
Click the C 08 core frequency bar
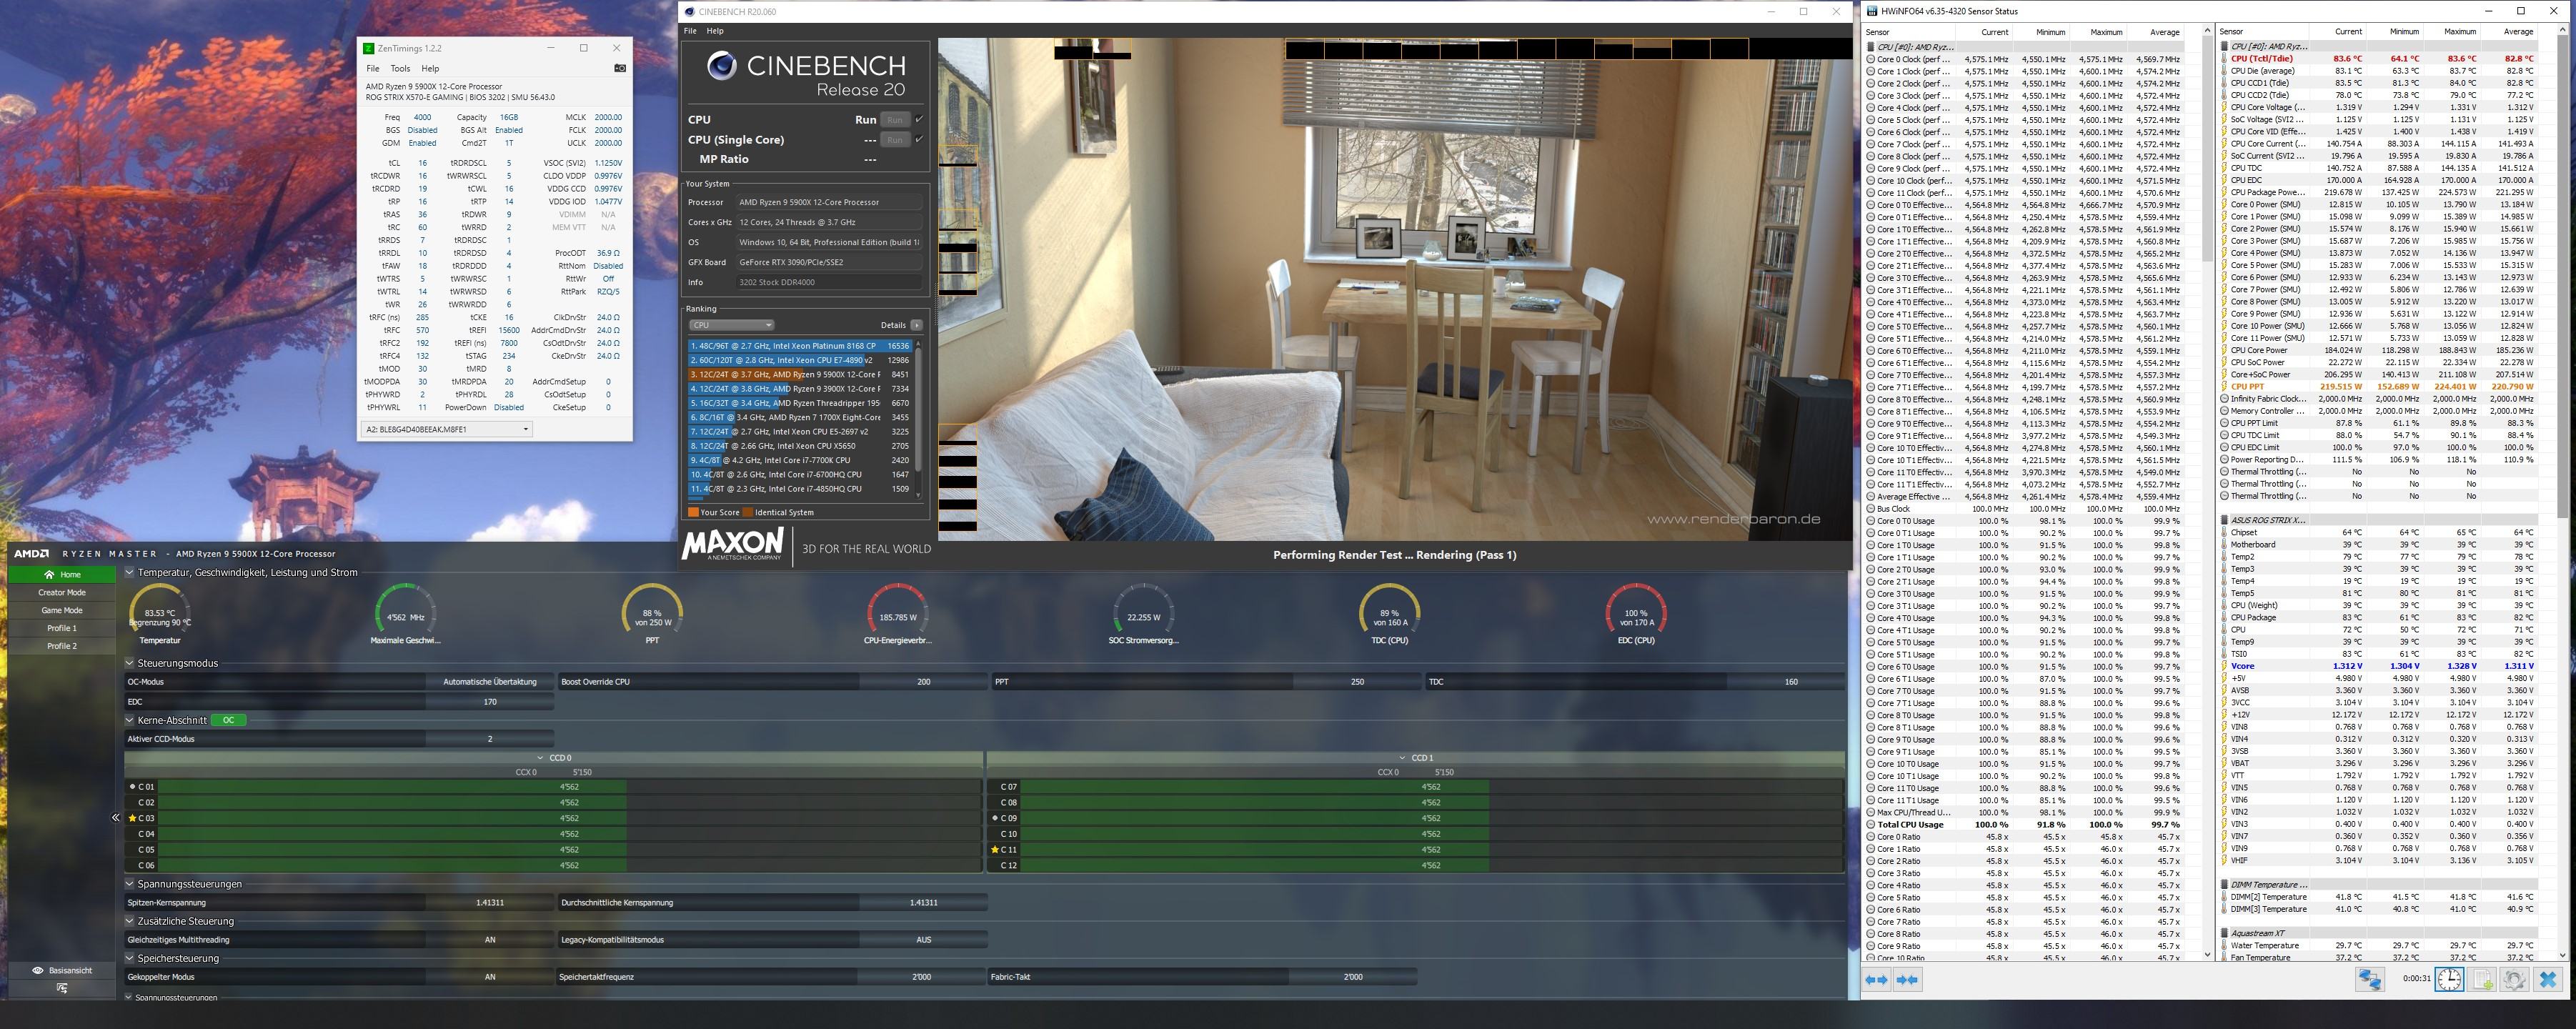click(x=1431, y=802)
